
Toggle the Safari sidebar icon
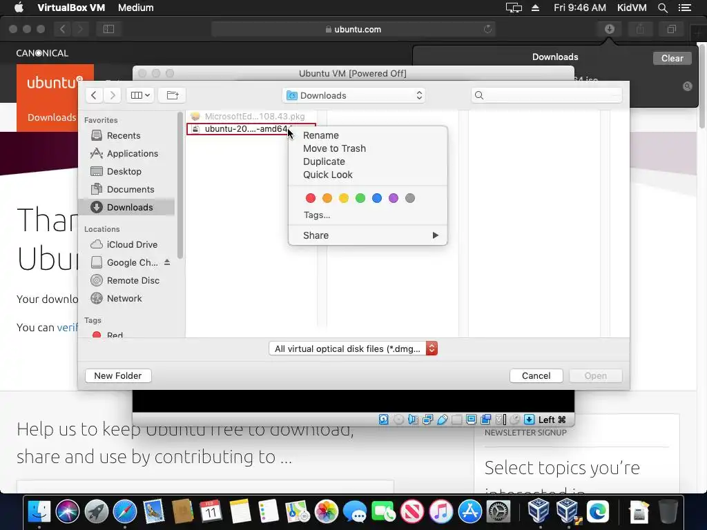[108, 29]
